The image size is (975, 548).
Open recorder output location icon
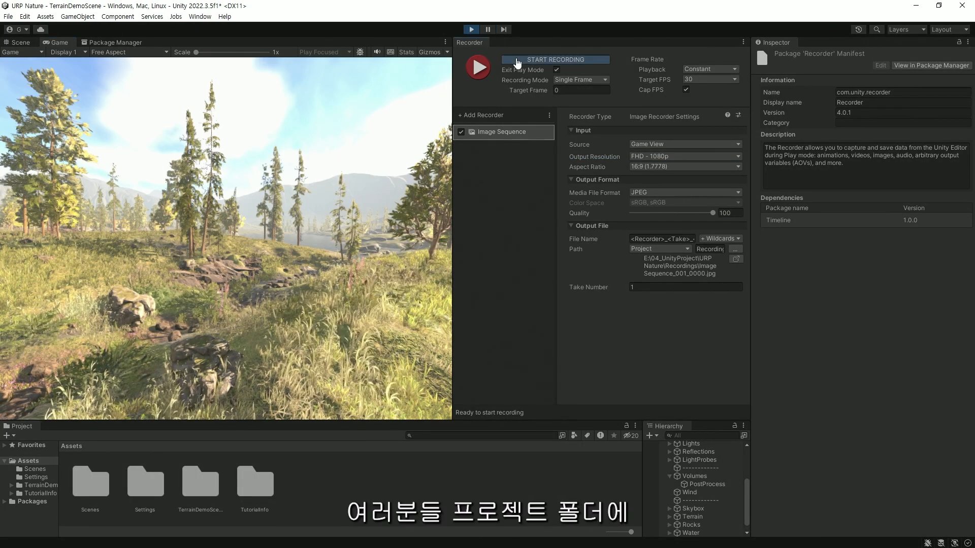(736, 259)
